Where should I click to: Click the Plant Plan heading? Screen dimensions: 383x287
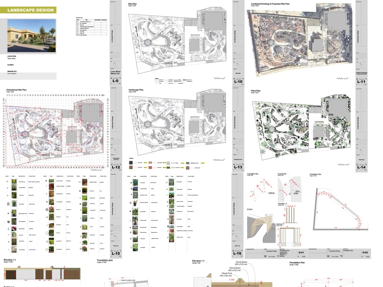255,91
